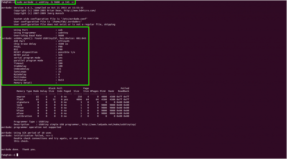Click the flash row in memory table
This screenshot has height=159, width=287.
click(x=73, y=99)
